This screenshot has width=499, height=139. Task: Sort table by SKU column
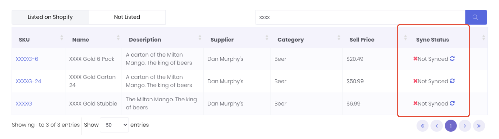point(24,40)
